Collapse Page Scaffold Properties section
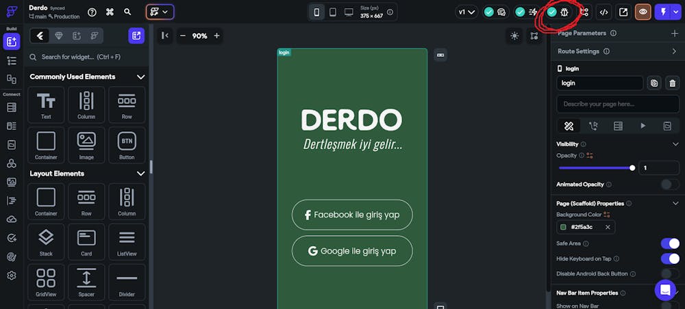Image resolution: width=685 pixels, height=309 pixels. point(675,204)
